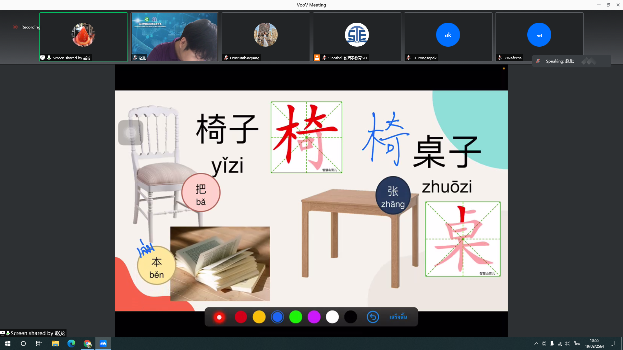Viewport: 623px width, 350px height.
Task: Click muted mic icon beside DonrutaiSaeyang
Action: (x=226, y=58)
